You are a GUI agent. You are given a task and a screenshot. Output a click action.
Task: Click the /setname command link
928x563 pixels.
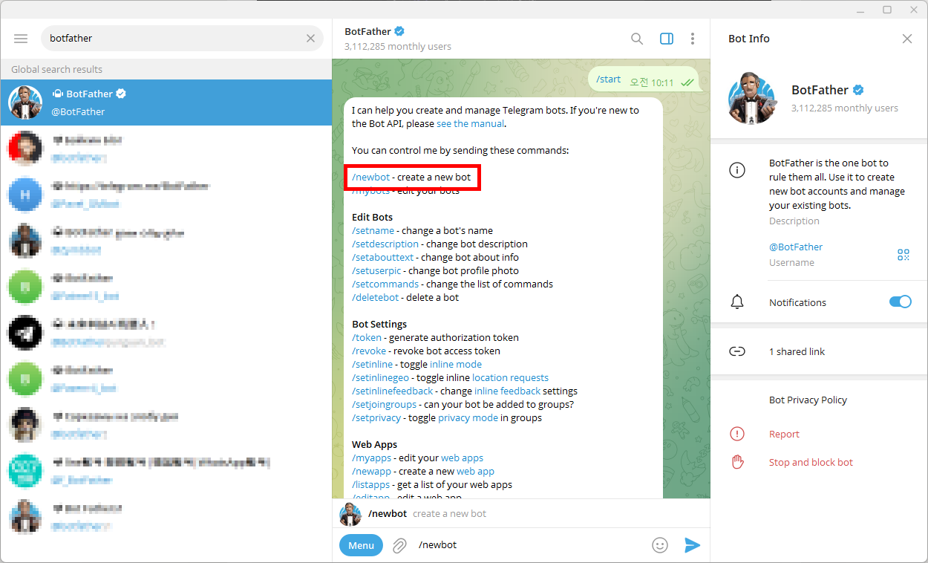[x=373, y=230]
